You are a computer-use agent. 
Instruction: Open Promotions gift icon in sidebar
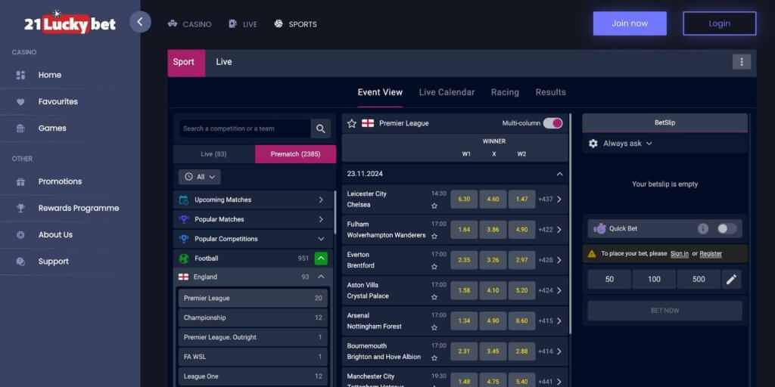20,181
